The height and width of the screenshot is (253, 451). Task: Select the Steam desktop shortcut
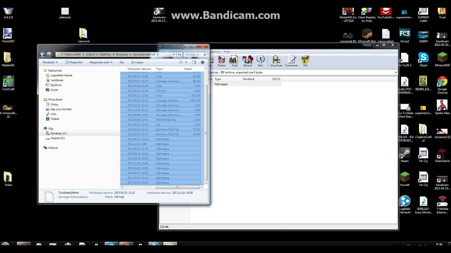coord(404,155)
